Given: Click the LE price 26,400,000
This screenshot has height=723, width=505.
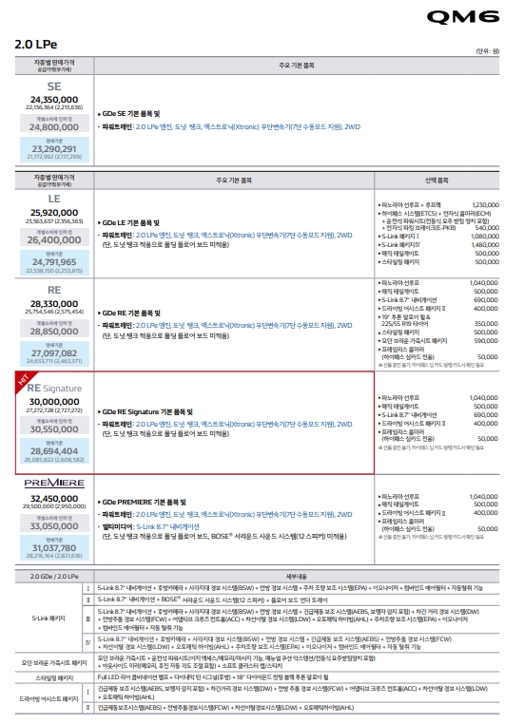Looking at the screenshot, I should click(54, 239).
